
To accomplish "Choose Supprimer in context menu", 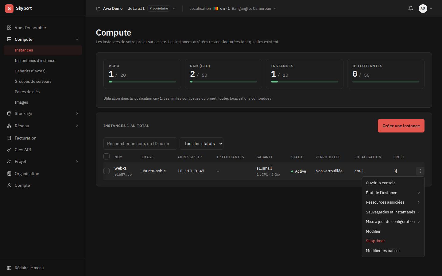I will pos(393,241).
